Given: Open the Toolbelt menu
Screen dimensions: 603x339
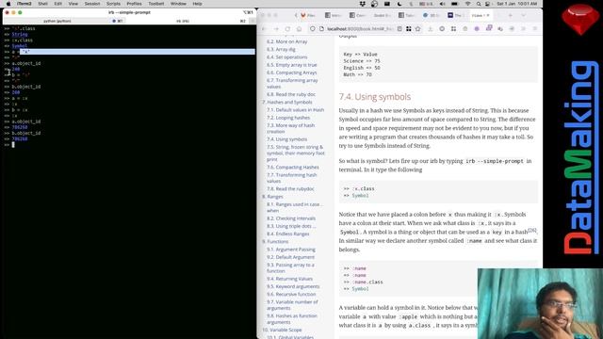Looking at the screenshot, I should (x=156, y=4).
